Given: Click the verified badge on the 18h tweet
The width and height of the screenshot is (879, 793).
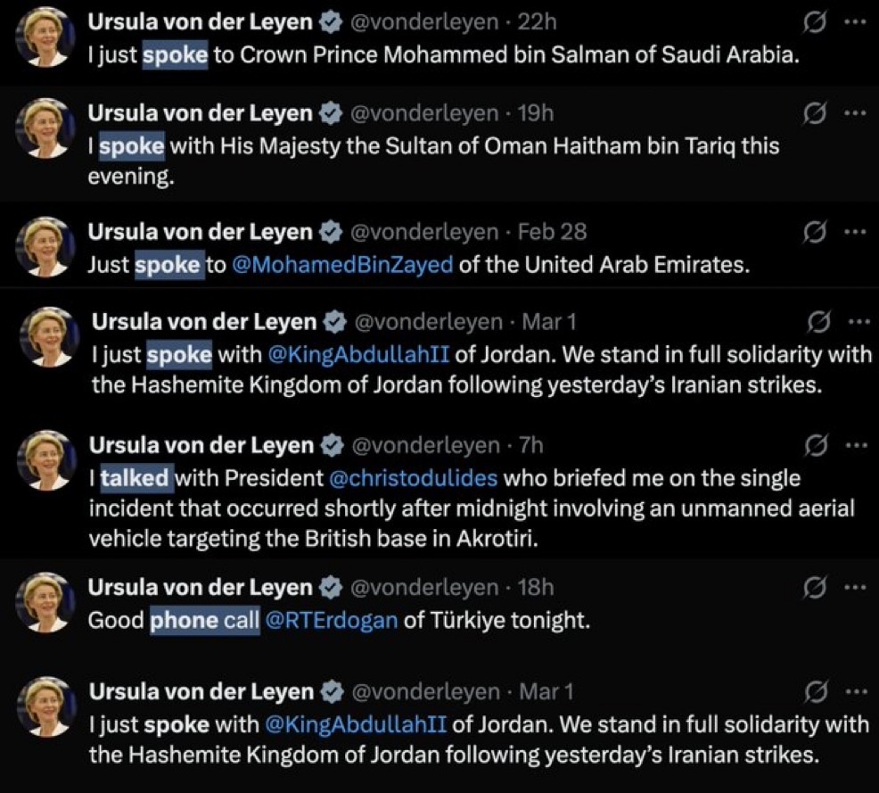Looking at the screenshot, I should pos(332,587).
